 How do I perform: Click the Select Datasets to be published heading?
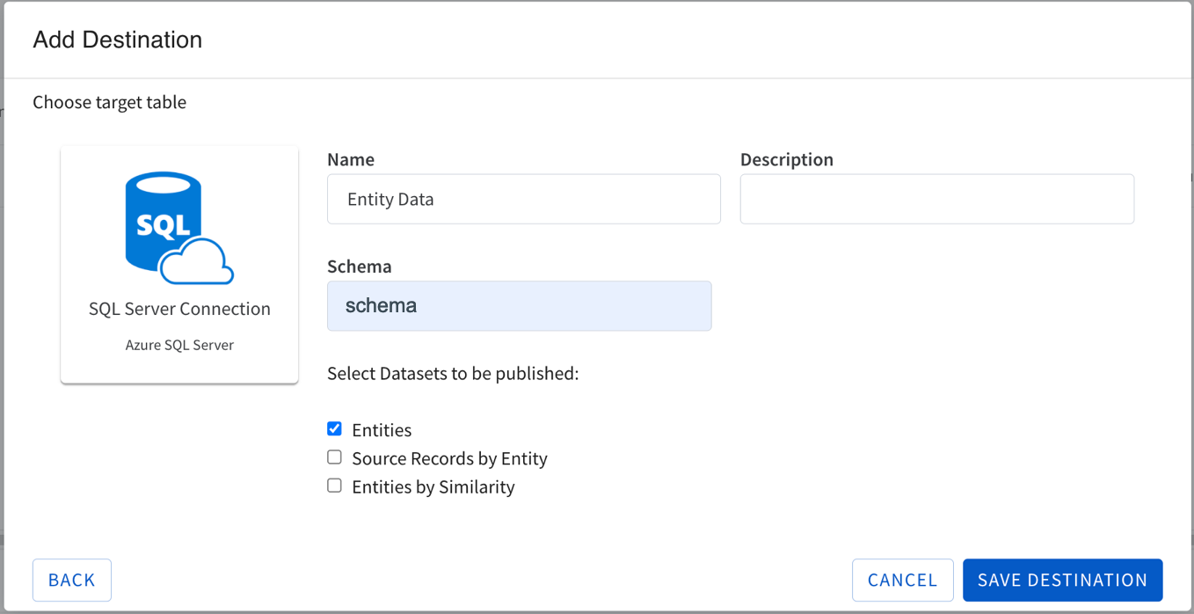point(453,373)
